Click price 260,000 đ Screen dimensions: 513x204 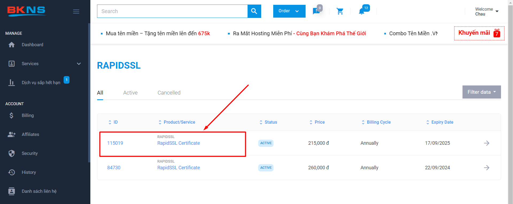318,168
